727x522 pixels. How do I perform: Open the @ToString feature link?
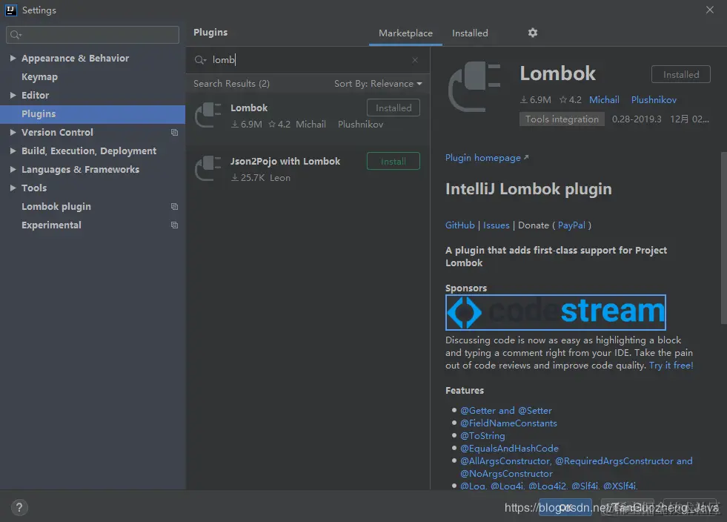(x=482, y=436)
